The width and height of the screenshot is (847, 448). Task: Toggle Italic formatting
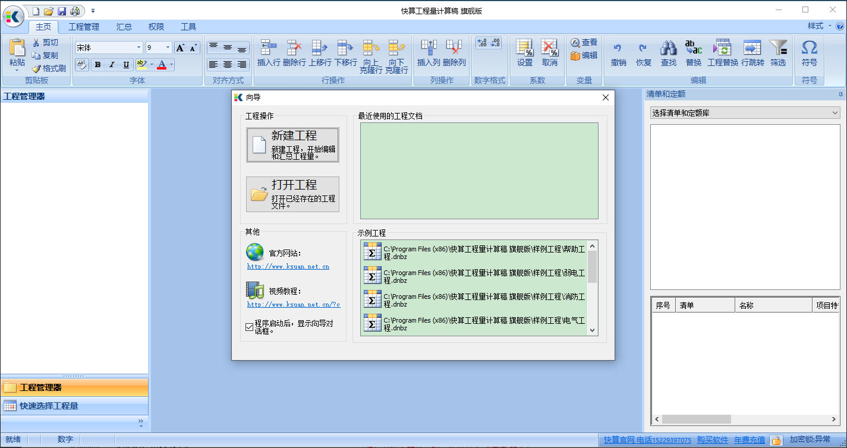point(112,65)
